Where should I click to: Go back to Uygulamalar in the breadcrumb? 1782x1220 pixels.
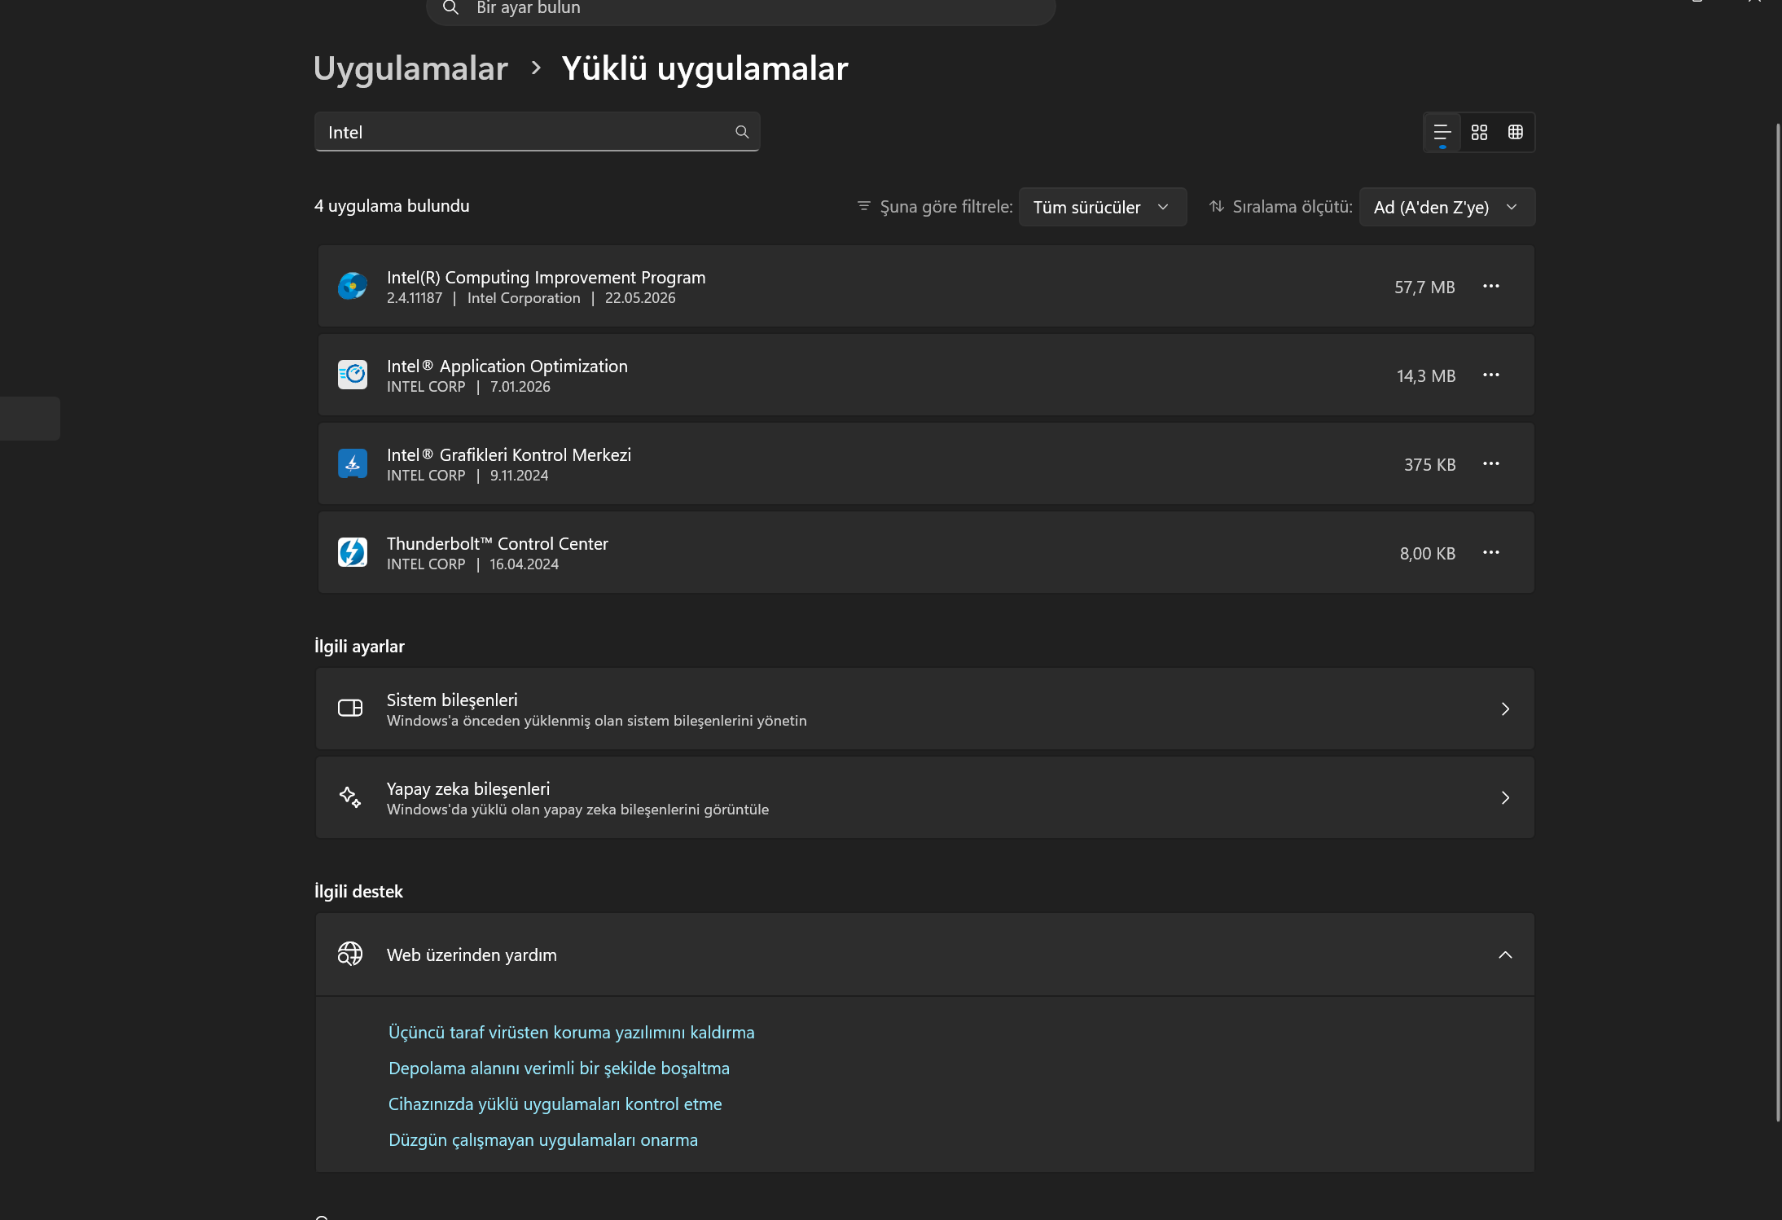410,68
